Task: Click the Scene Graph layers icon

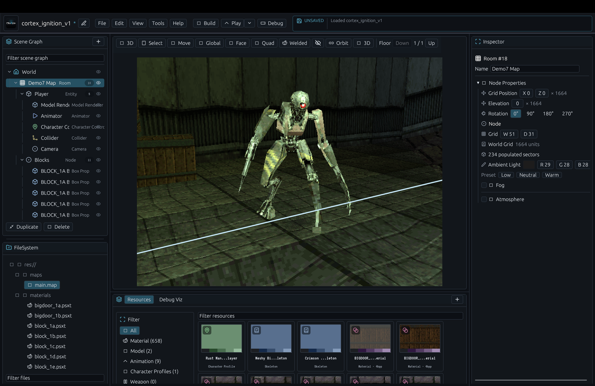Action: point(9,41)
